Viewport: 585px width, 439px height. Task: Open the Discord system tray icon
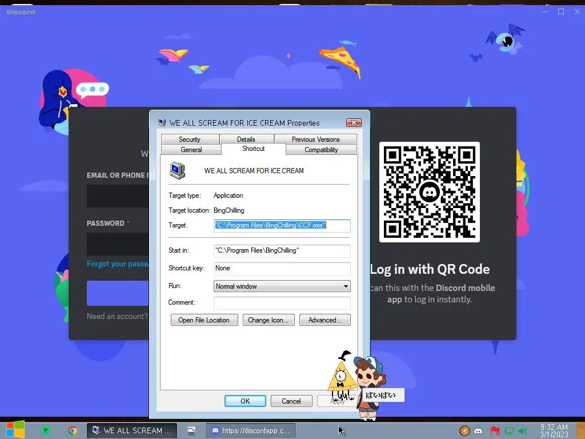pyautogui.click(x=478, y=431)
